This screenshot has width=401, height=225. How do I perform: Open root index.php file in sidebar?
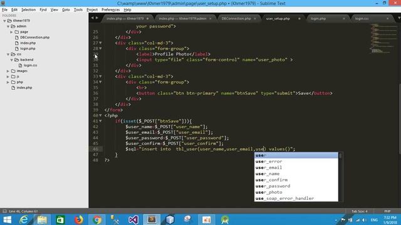24,87
